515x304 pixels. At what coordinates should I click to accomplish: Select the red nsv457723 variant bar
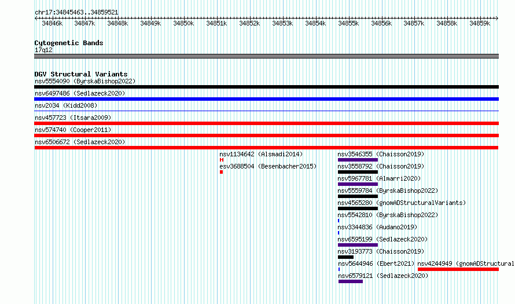click(266, 123)
